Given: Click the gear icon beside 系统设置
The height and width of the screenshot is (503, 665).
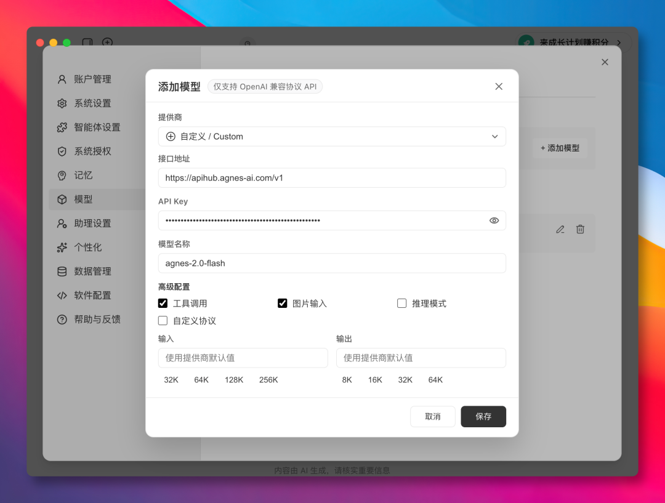Looking at the screenshot, I should 62,103.
